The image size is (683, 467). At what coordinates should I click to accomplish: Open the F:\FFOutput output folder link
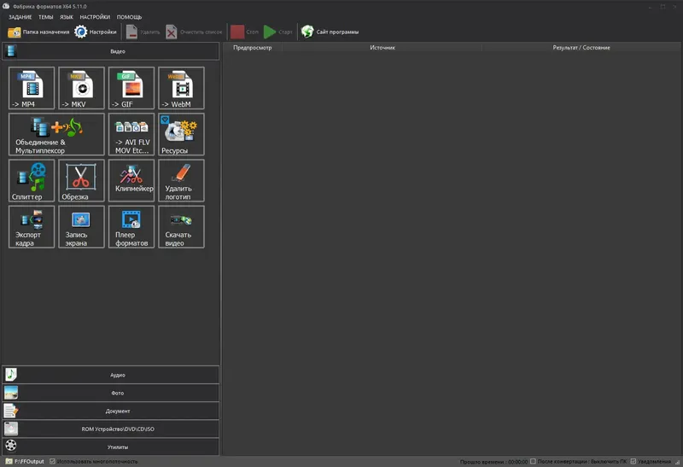coord(25,461)
